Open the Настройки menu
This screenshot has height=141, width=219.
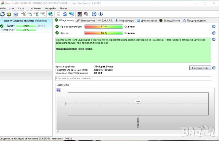(51, 8)
